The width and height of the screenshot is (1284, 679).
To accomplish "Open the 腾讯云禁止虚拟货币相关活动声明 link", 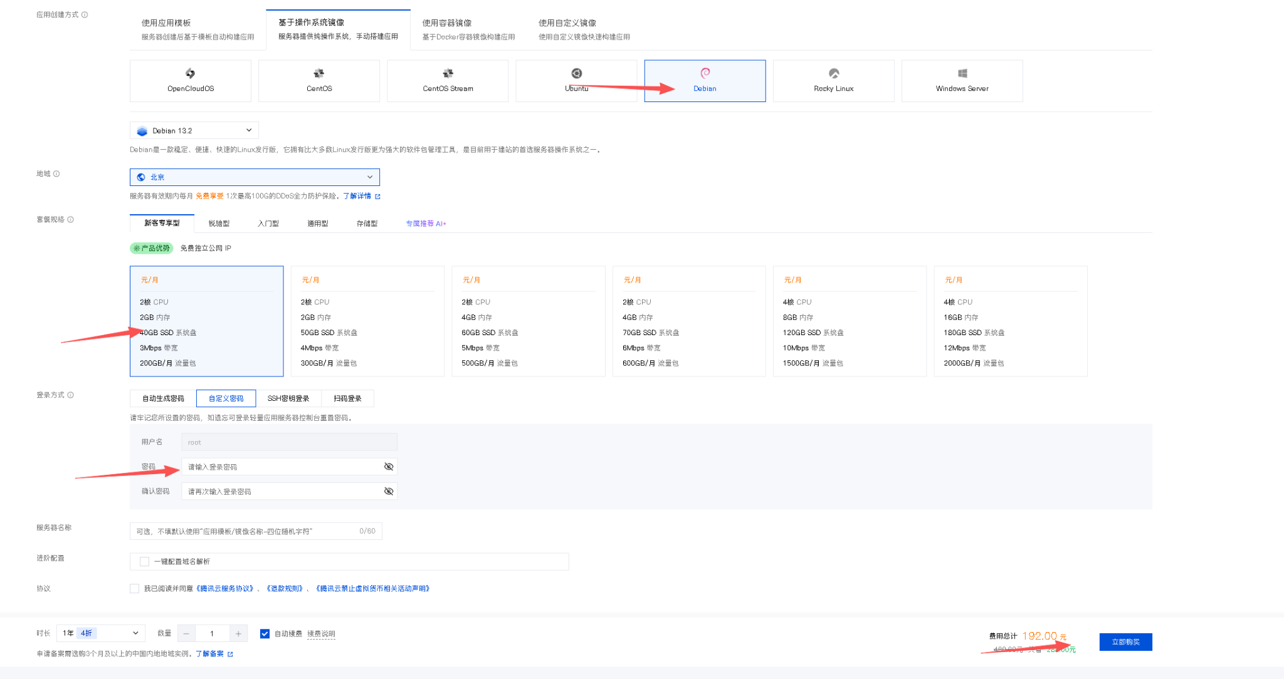I will click(372, 588).
